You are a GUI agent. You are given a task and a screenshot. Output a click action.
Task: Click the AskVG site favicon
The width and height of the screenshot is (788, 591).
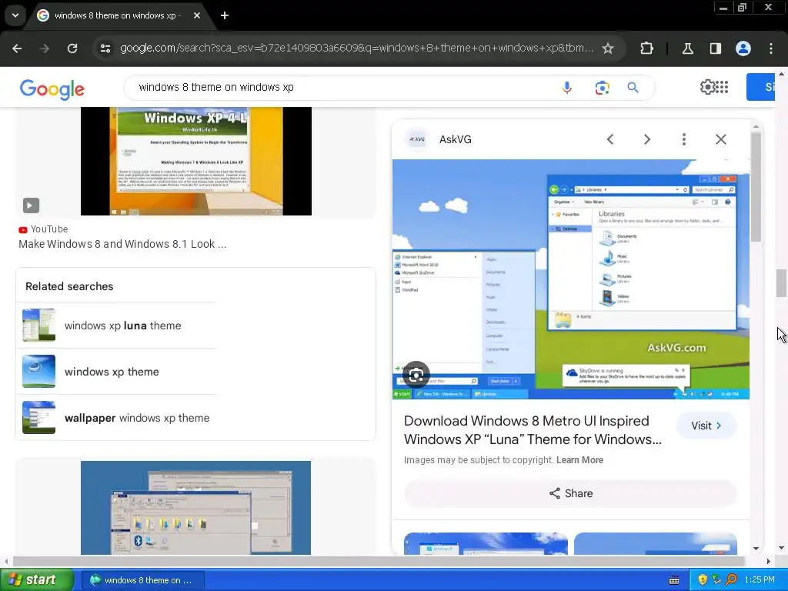(417, 139)
